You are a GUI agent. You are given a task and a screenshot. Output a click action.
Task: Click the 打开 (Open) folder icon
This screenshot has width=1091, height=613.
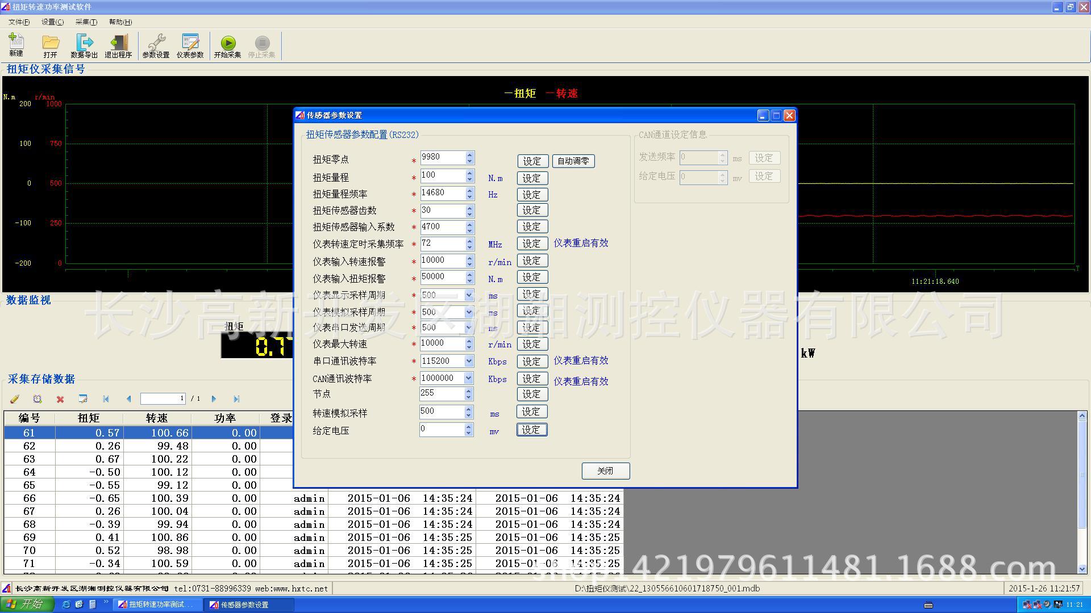click(50, 43)
